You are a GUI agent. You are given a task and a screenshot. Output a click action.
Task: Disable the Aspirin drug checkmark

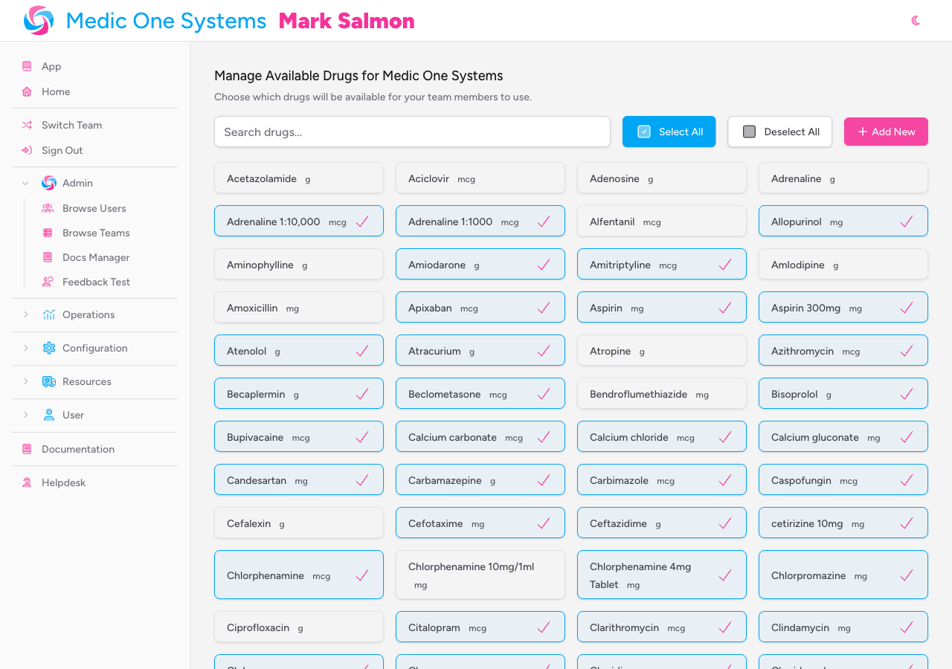point(724,307)
